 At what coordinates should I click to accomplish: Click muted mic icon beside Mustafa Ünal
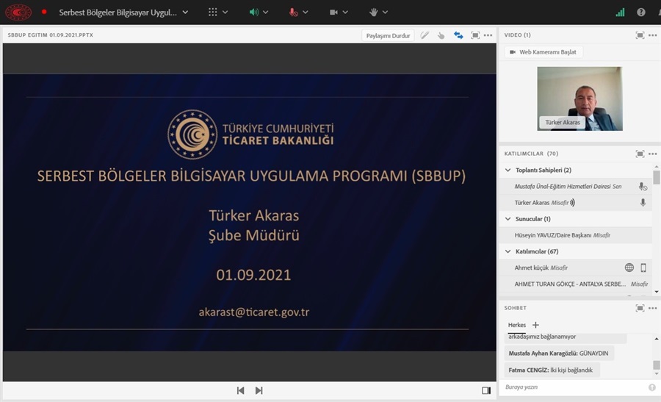pyautogui.click(x=643, y=187)
